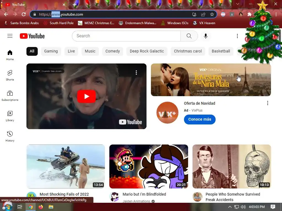Screen dimensions: 282x211
Task: Open the South Hard Pole bookmark
Action: click(x=59, y=23)
